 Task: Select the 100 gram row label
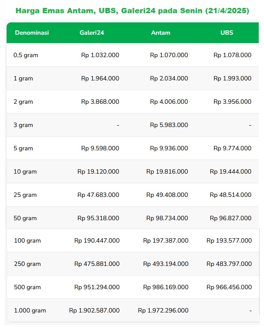point(27,241)
